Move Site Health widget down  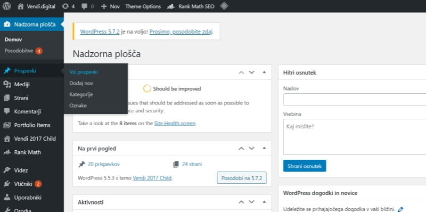[x=251, y=72]
